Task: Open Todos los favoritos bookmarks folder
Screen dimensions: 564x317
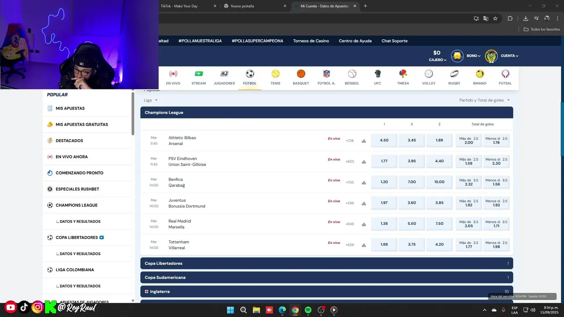Action: (542, 29)
